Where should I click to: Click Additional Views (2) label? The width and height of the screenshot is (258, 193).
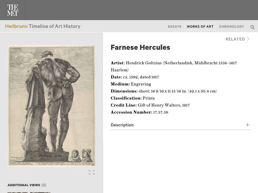(x=27, y=185)
